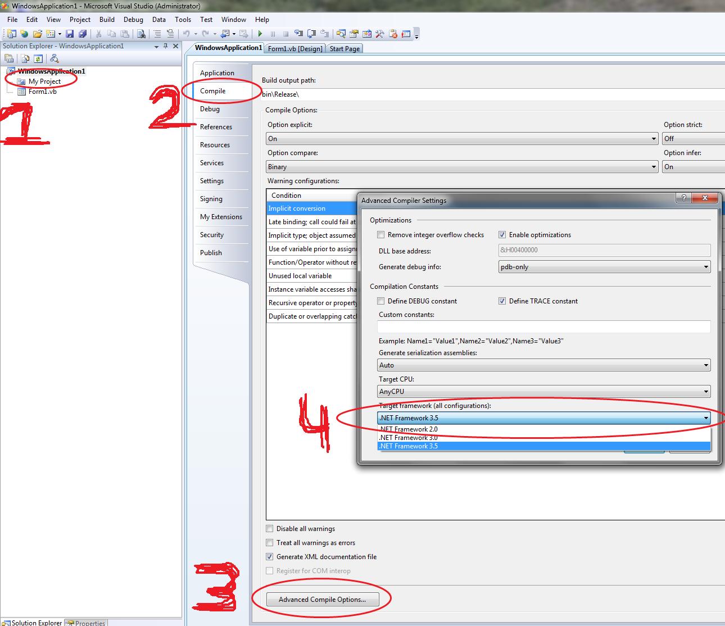Click the Refresh icon in Solution Explorer
Screen dimensions: 725x626
click(x=38, y=58)
